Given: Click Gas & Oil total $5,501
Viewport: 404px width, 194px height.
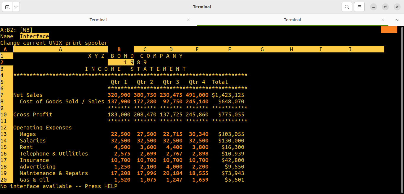Looking at the screenshot, I should pos(235,180).
